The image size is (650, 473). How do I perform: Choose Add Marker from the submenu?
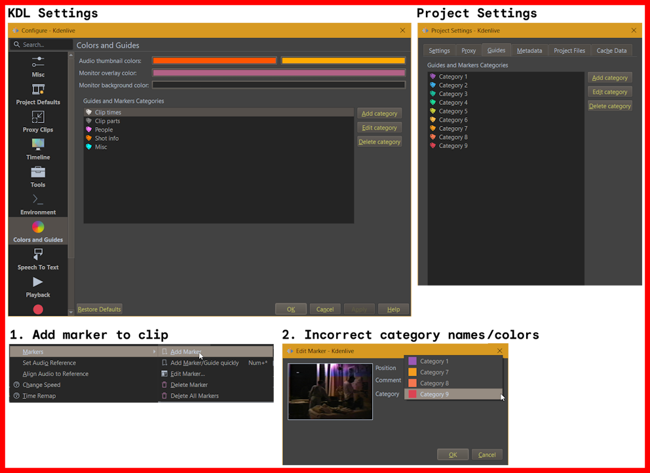pyautogui.click(x=216, y=352)
